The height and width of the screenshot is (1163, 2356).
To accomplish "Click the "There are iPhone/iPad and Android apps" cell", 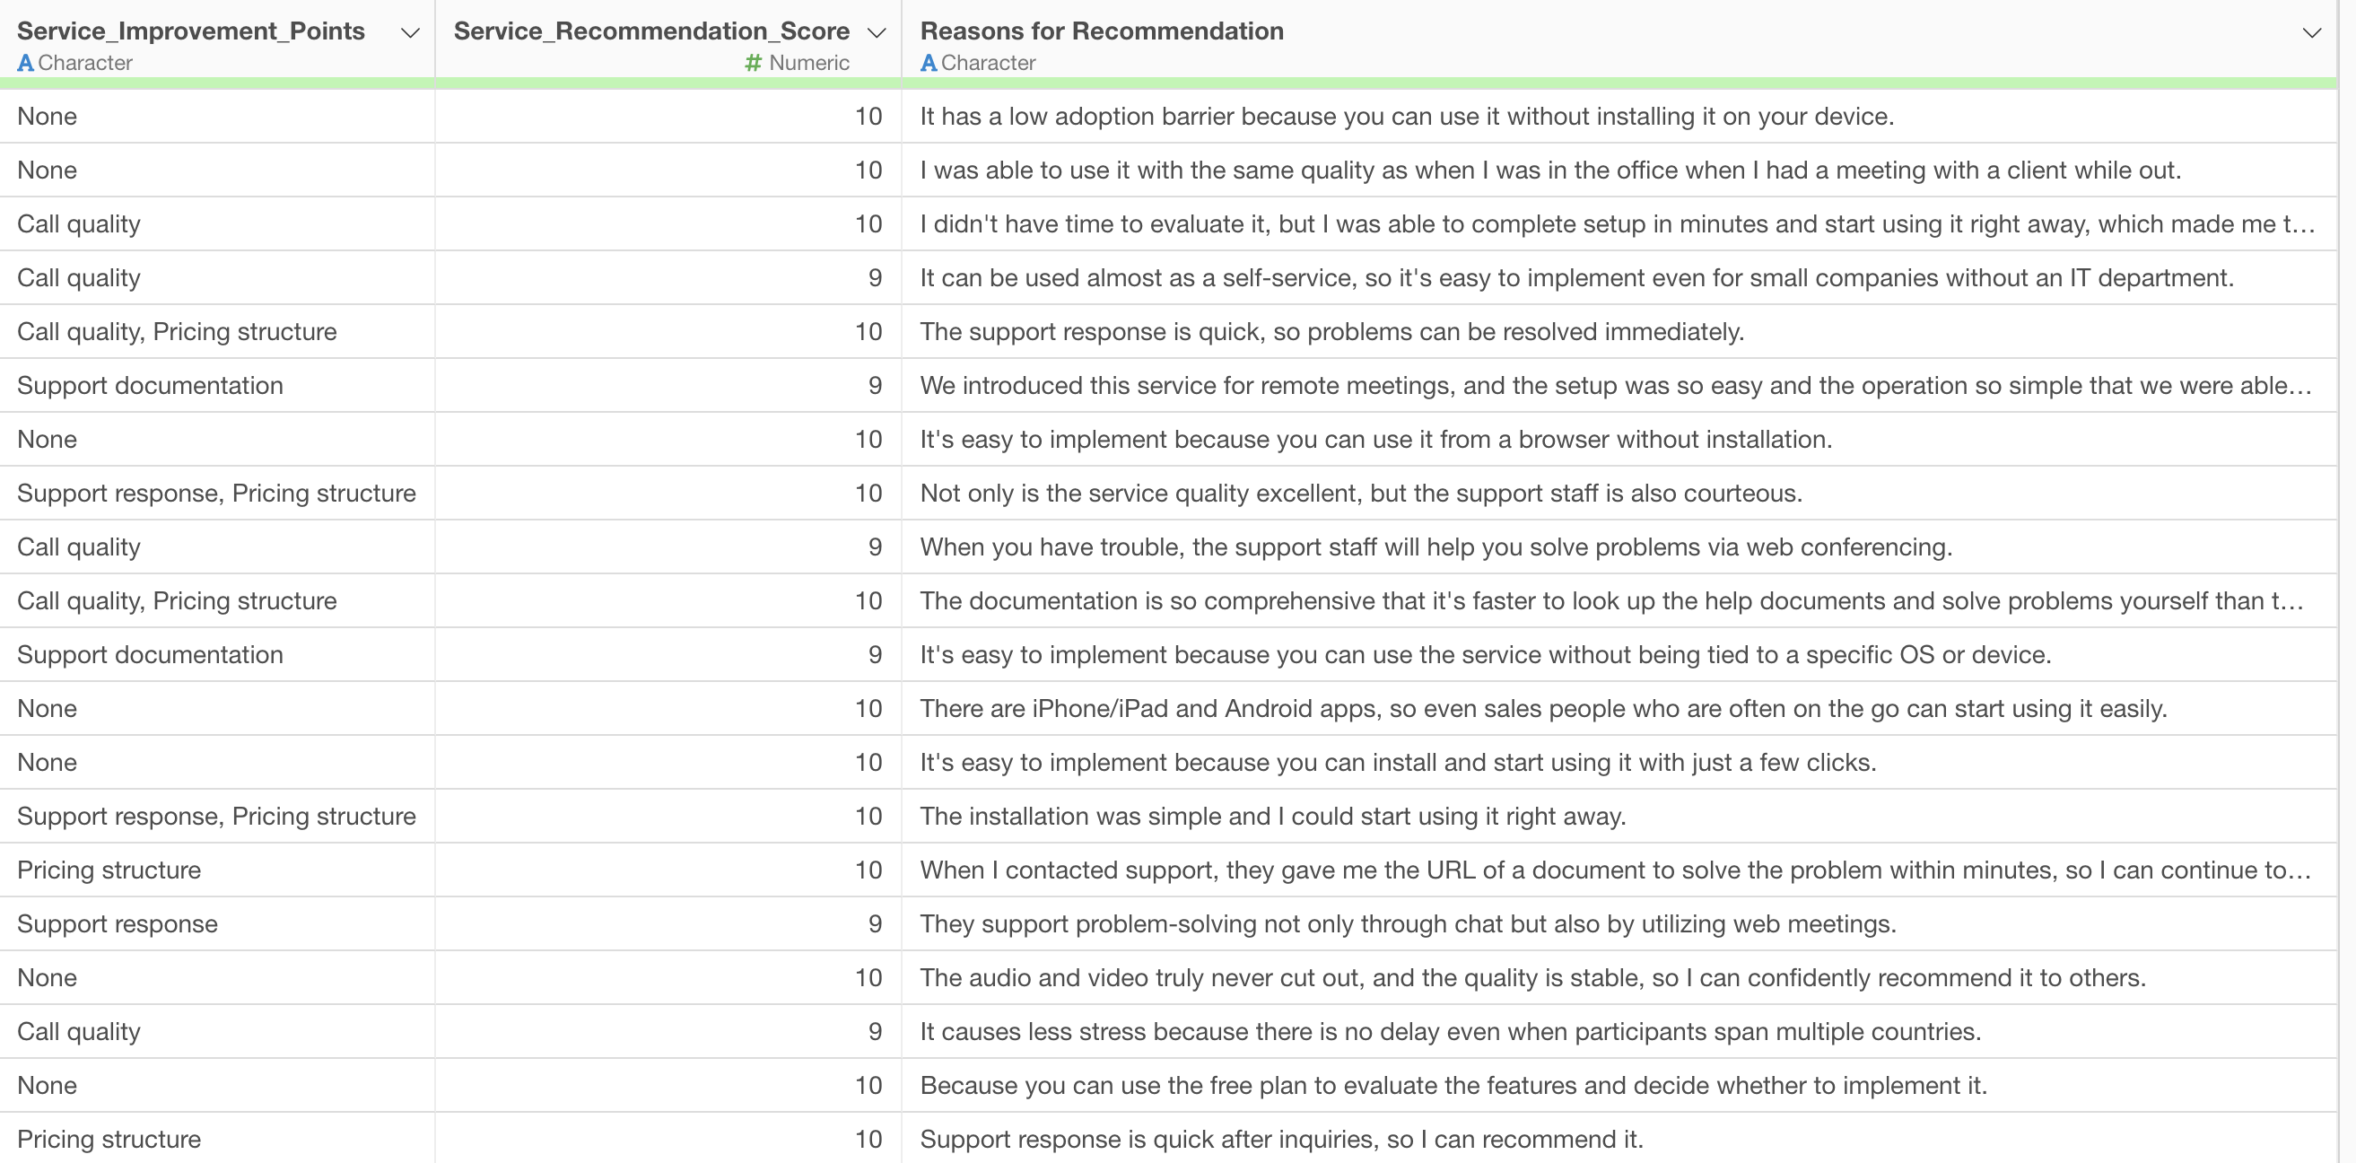I will pos(1543,708).
